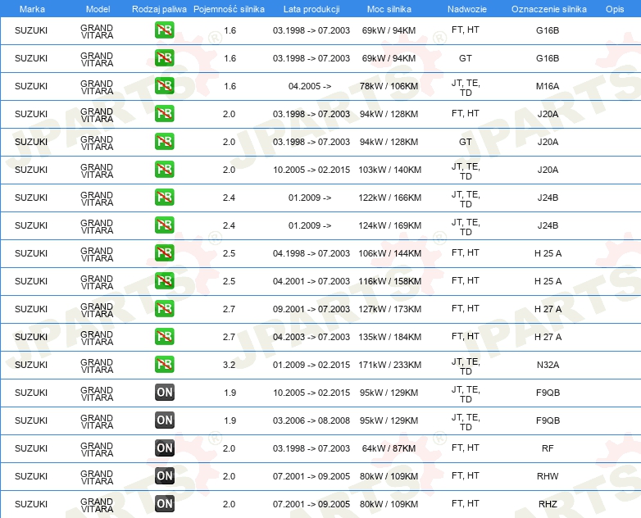Click the ON diesel icon in the RHW row
Image resolution: width=641 pixels, height=518 pixels.
tap(164, 475)
